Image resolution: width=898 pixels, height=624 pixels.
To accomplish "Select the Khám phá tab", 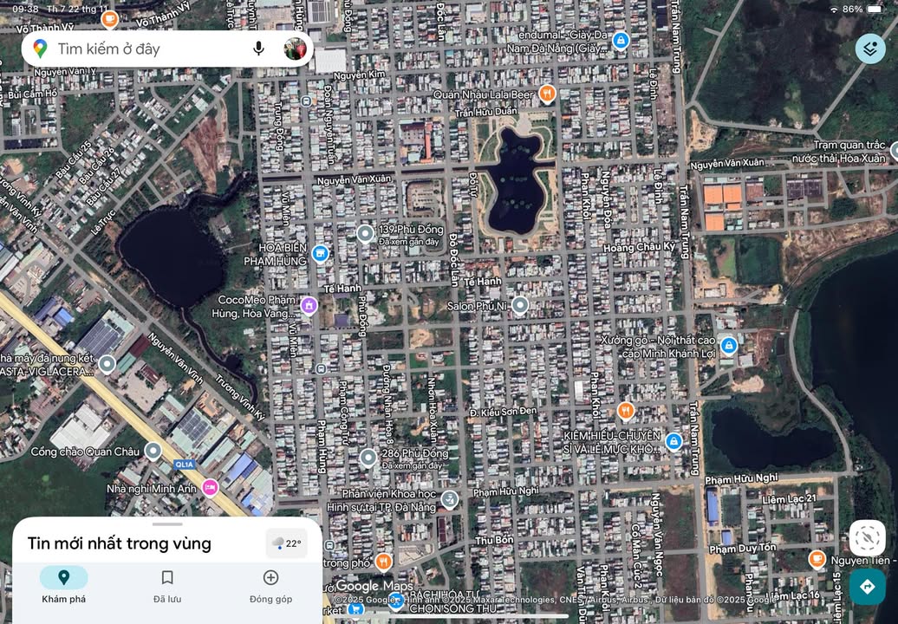I will click(x=62, y=586).
